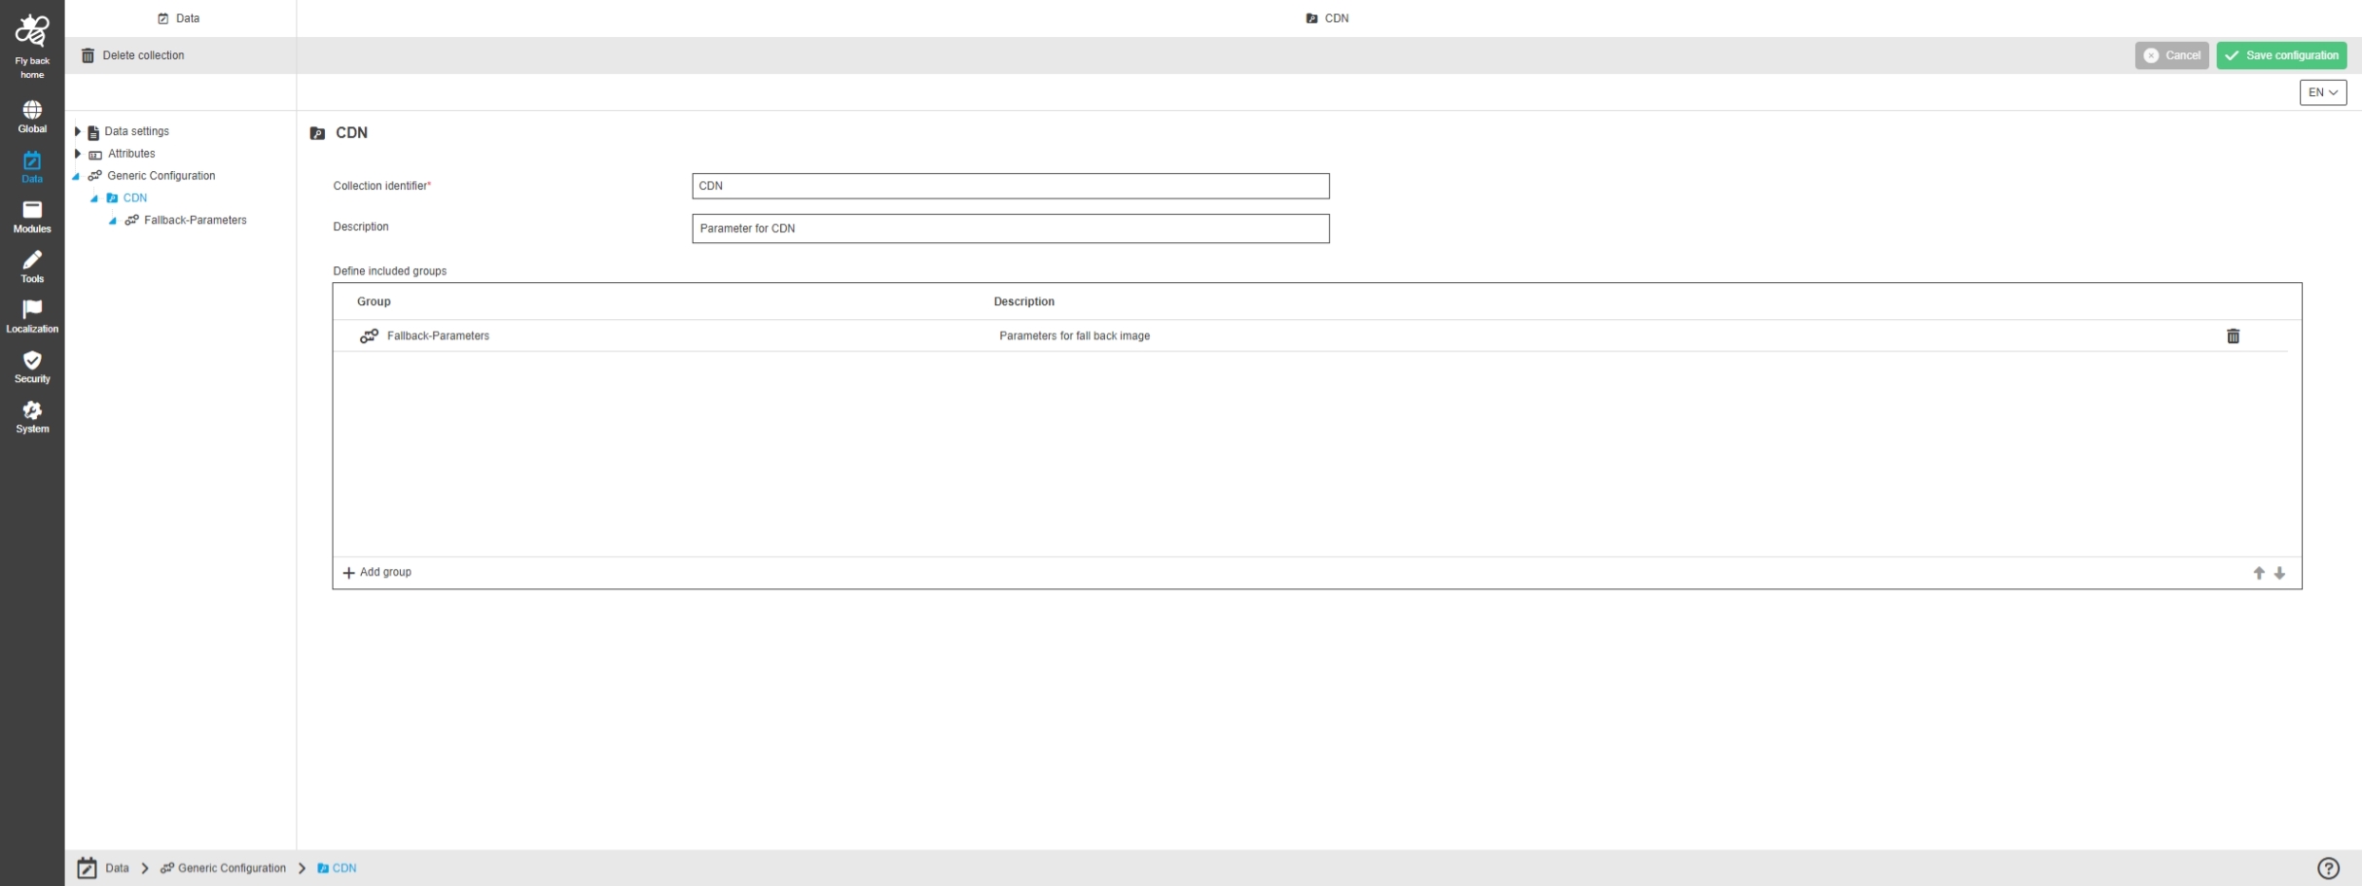Click Save configuration button
This screenshot has width=2362, height=886.
[2281, 55]
